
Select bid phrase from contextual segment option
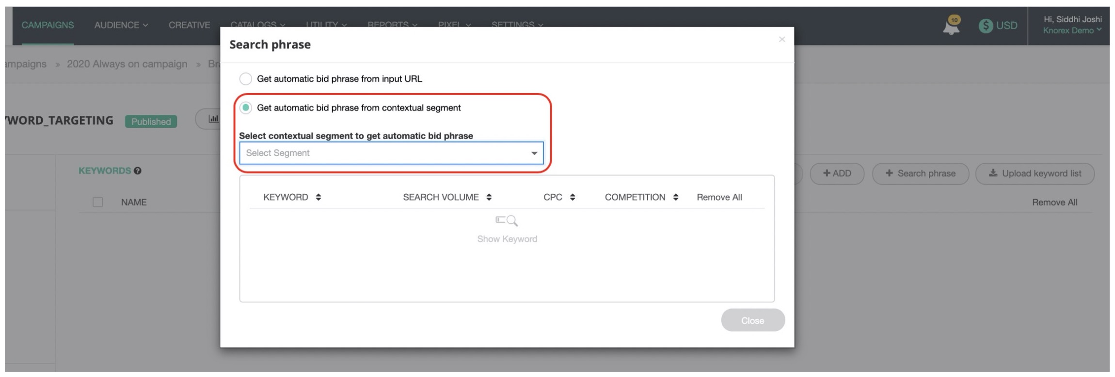[246, 108]
